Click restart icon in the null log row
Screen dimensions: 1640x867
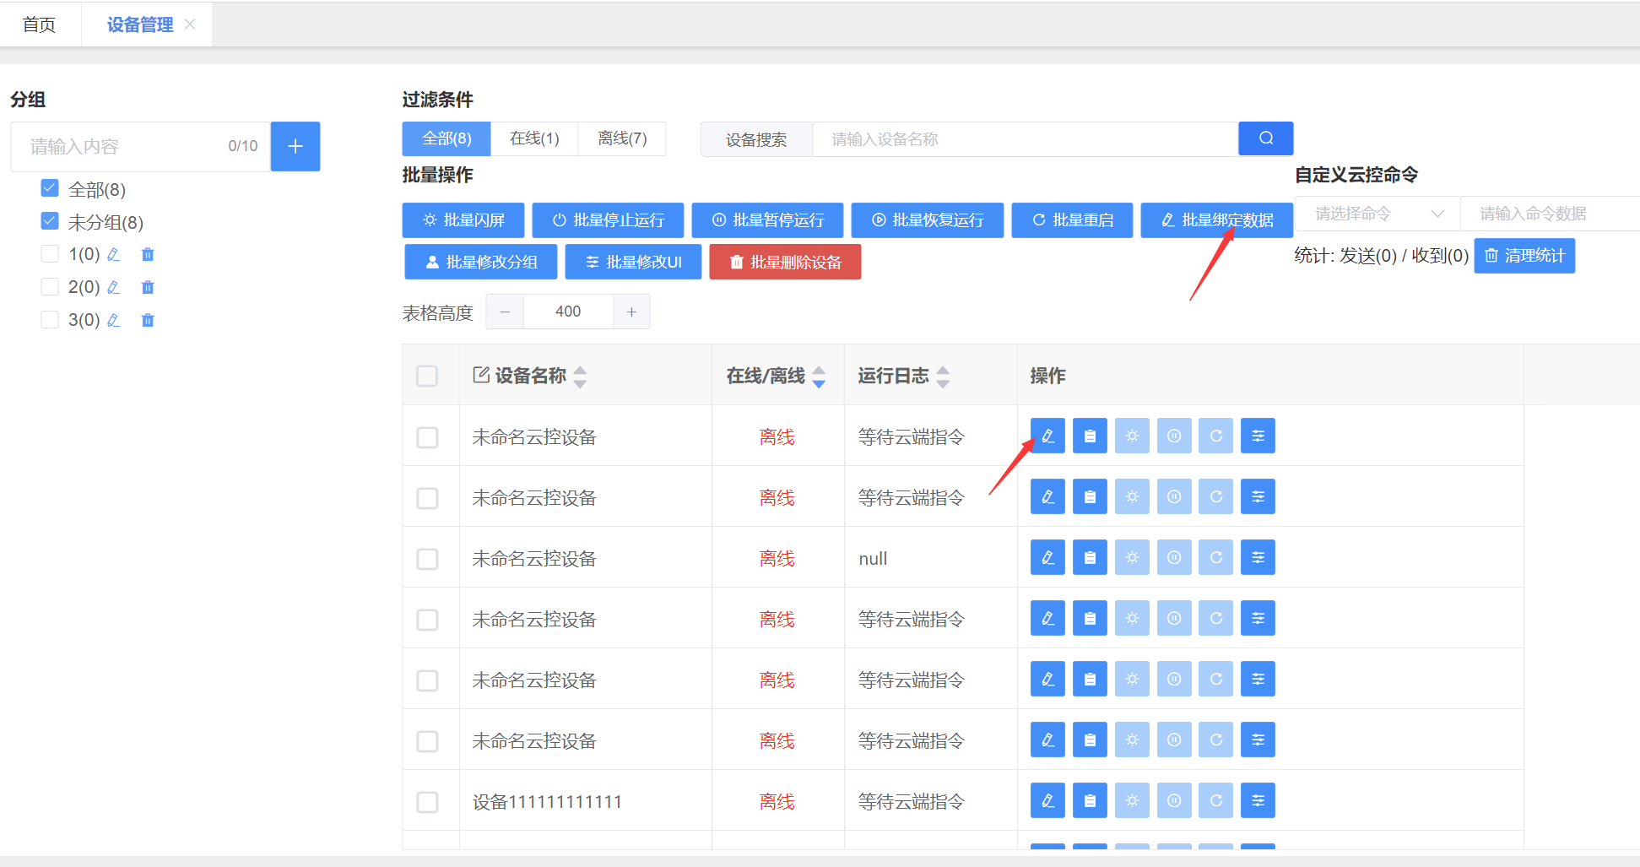coord(1216,557)
